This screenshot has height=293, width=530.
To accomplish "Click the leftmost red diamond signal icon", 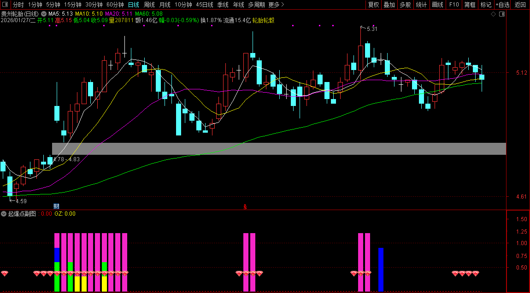I will click(5, 273).
